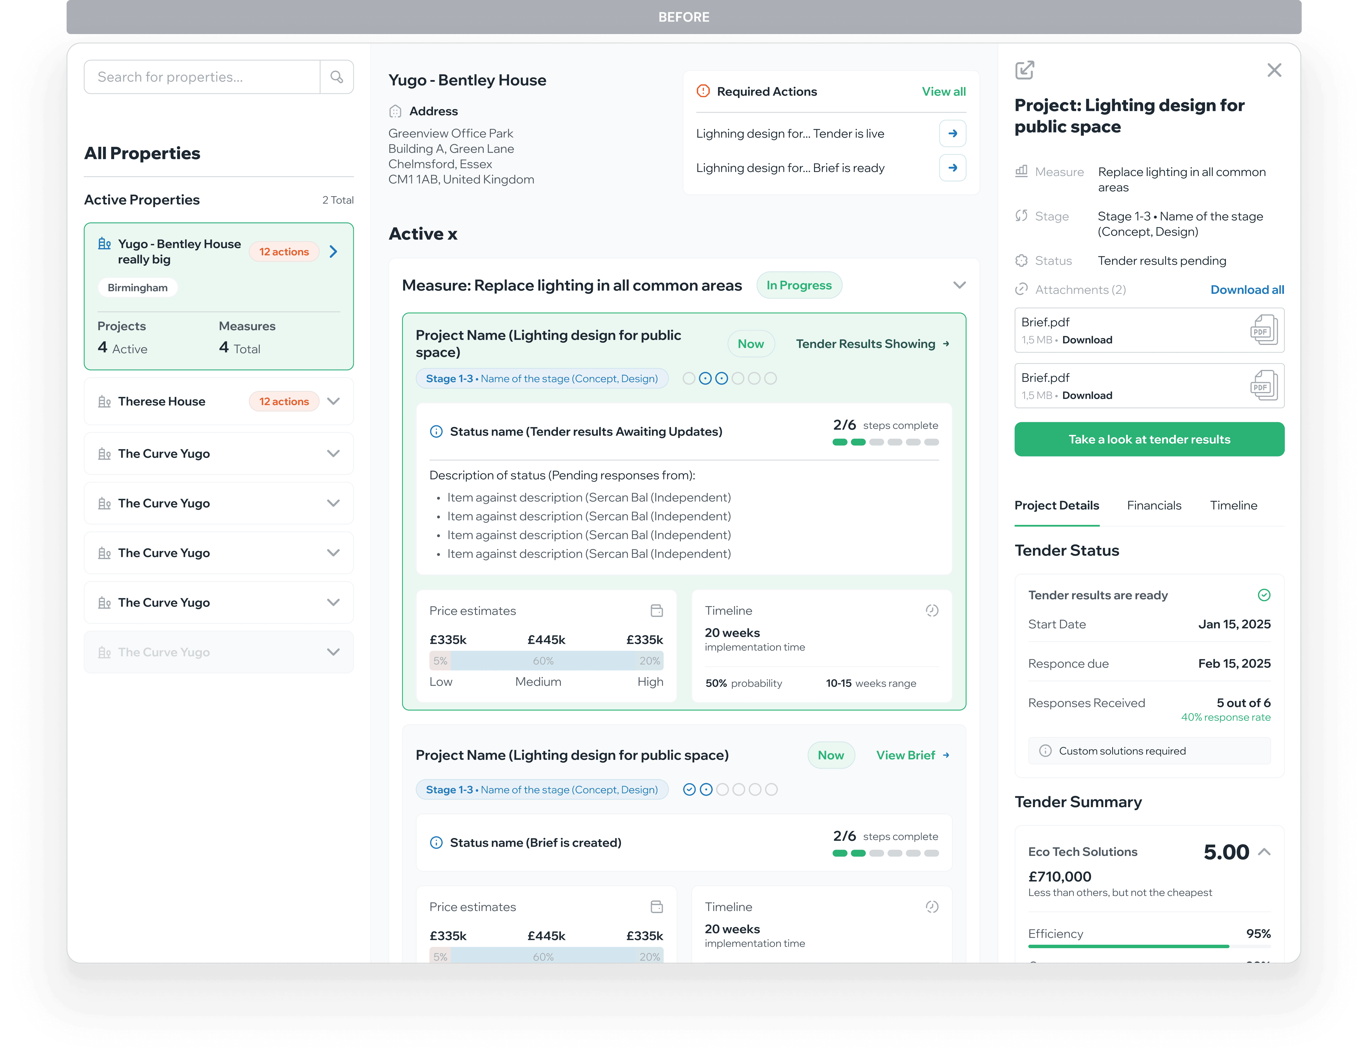1368x1060 pixels.
Task: Open View all required actions
Action: click(x=944, y=91)
